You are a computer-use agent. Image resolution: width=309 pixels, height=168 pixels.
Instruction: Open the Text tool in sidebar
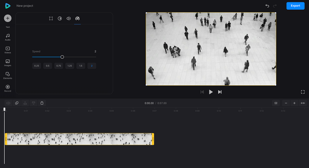click(x=8, y=27)
